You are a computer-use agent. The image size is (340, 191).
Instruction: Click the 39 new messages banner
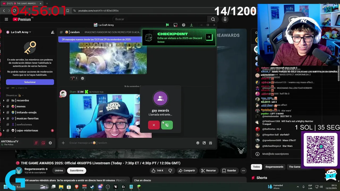[100, 40]
